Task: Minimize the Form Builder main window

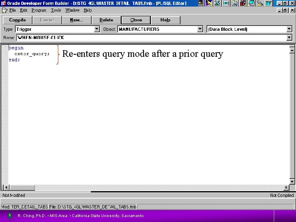Action: pos(280,3)
